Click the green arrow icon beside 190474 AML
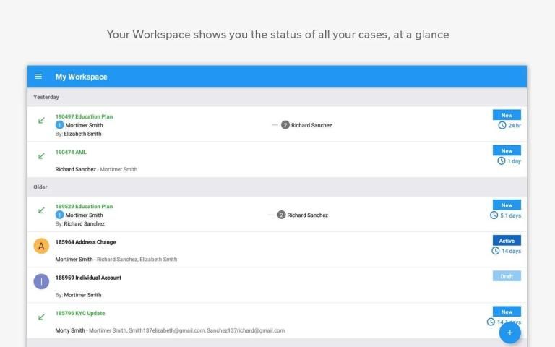Screen dimensions: 555x347 [41, 155]
